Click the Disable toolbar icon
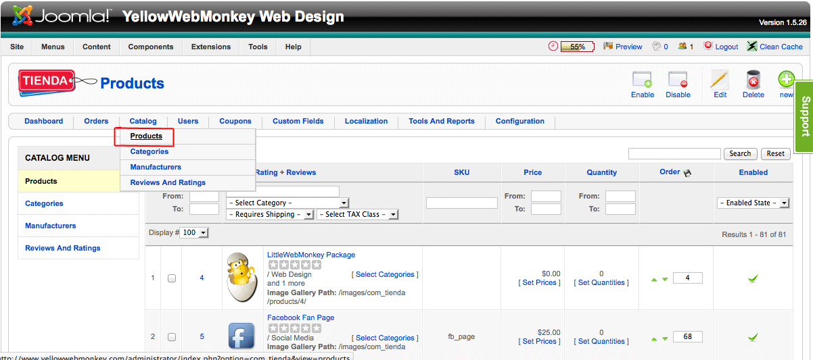Screen dimensions: 813x360 678,80
